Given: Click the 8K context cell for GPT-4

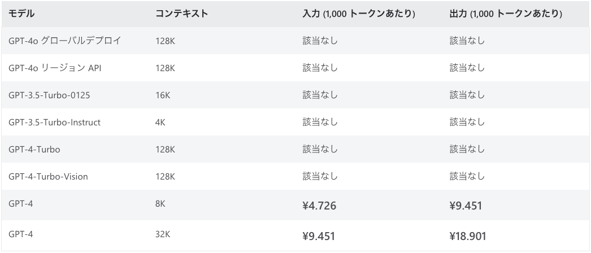Looking at the screenshot, I should click(x=160, y=204).
